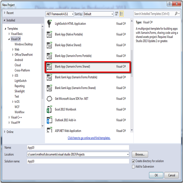Open the search options dropdown arrow
The image size is (183, 183).
[x=179, y=14]
